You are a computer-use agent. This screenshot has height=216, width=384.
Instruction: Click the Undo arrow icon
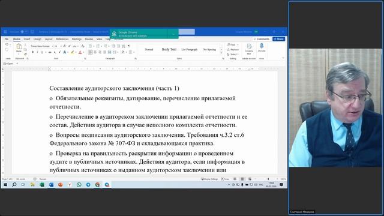click(7, 45)
